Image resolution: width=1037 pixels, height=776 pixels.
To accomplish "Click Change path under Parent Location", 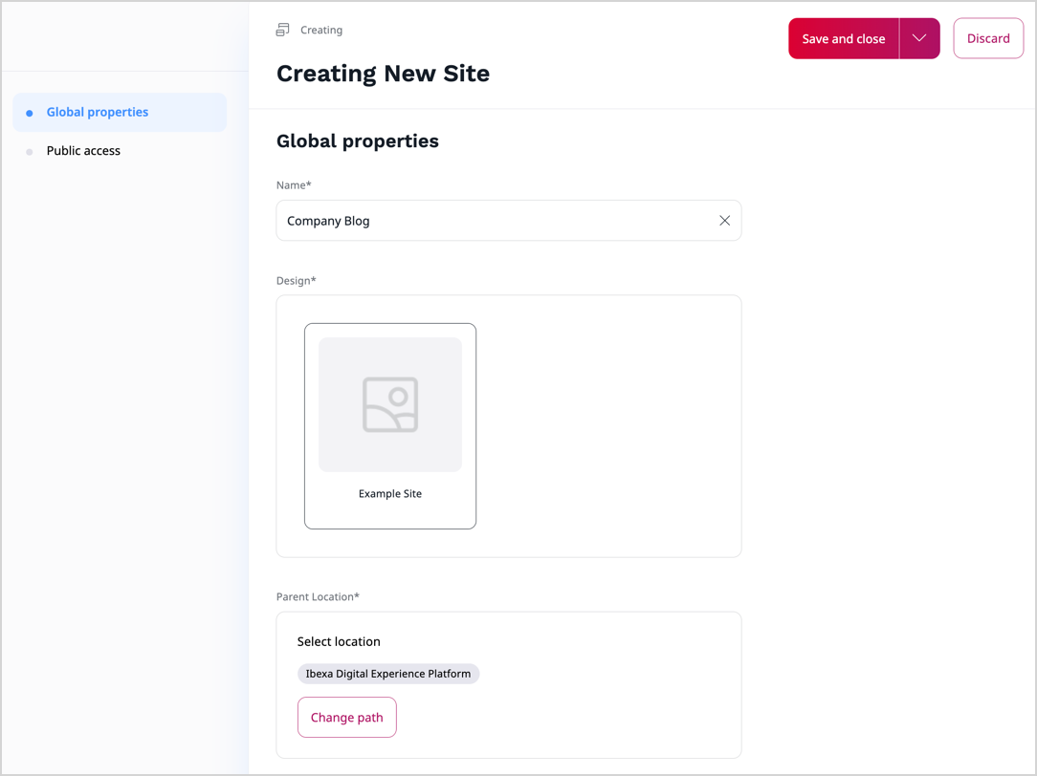I will point(346,717).
